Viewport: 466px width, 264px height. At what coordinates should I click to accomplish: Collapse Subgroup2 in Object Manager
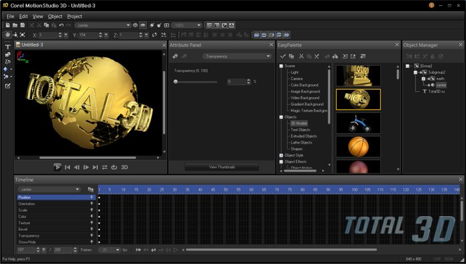click(415, 72)
